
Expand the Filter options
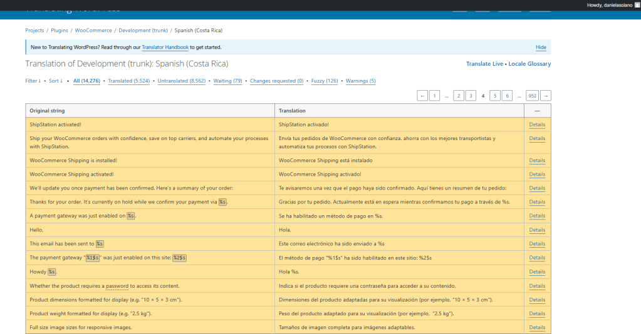click(33, 81)
